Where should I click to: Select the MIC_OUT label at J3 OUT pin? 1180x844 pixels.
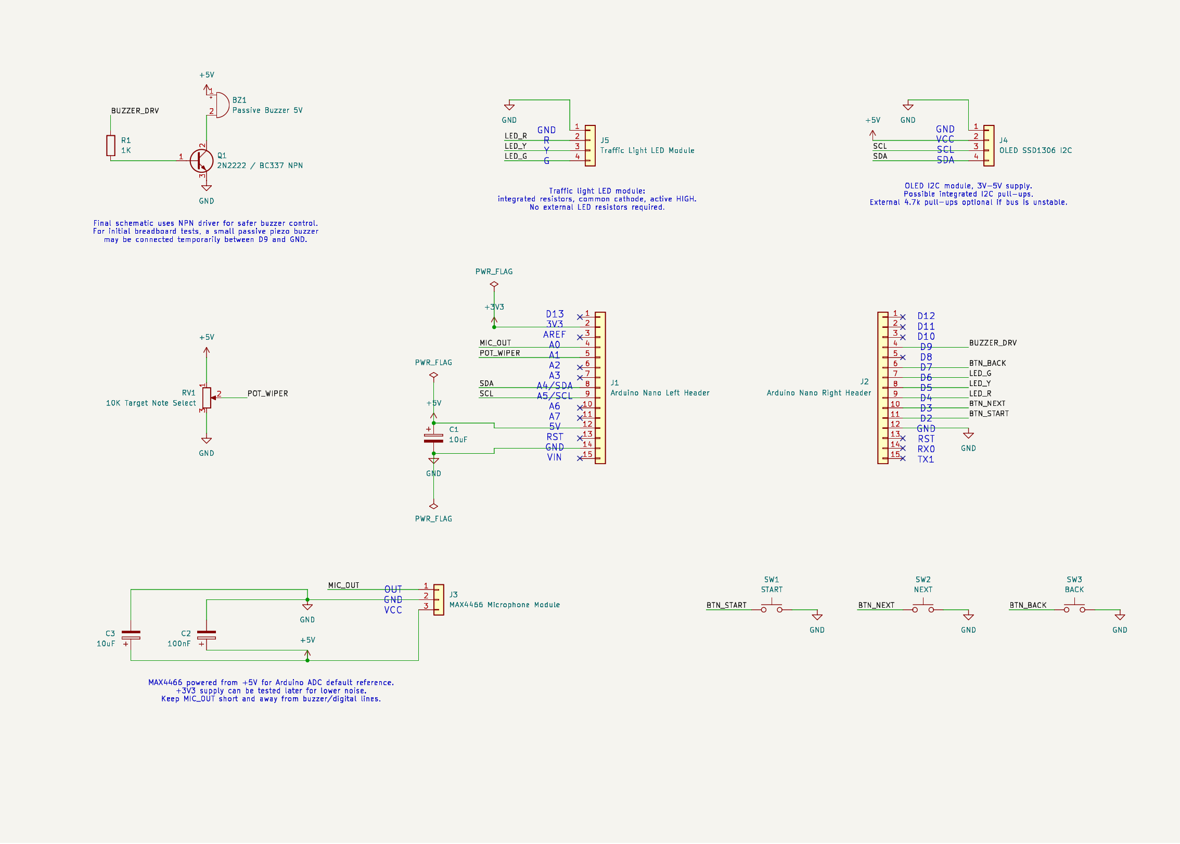344,585
